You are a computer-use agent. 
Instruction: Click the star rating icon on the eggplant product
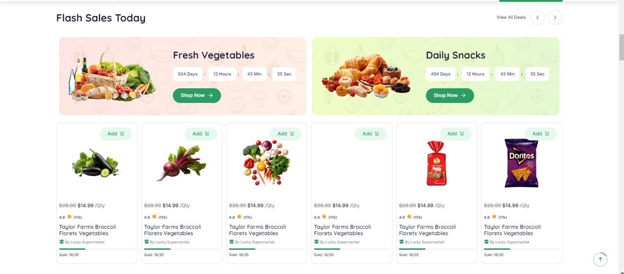(x=69, y=217)
